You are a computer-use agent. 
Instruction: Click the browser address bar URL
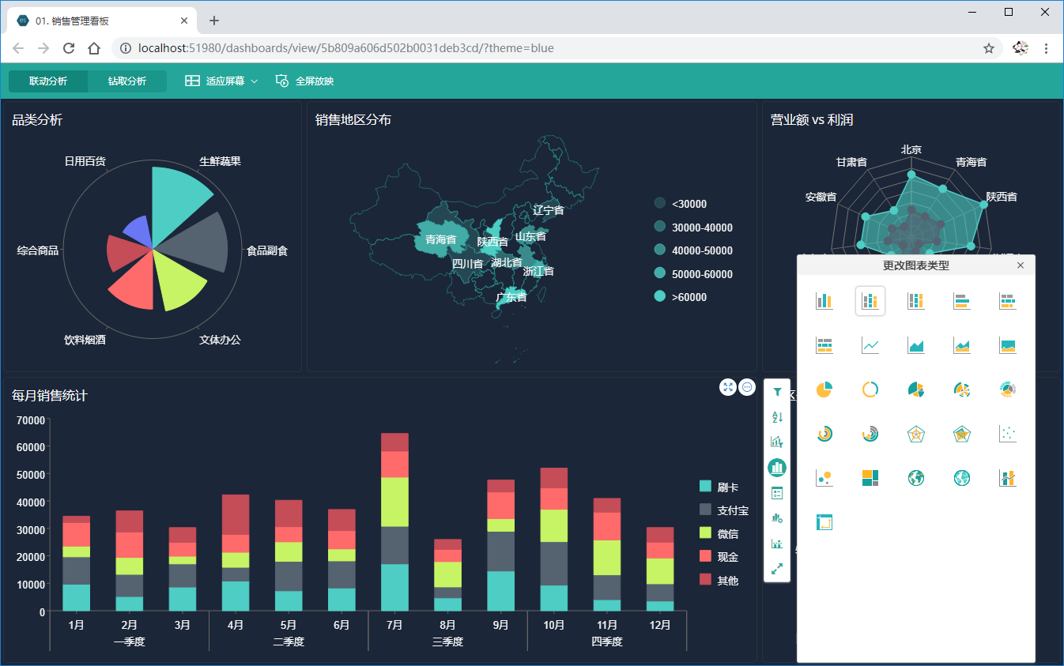coord(345,48)
